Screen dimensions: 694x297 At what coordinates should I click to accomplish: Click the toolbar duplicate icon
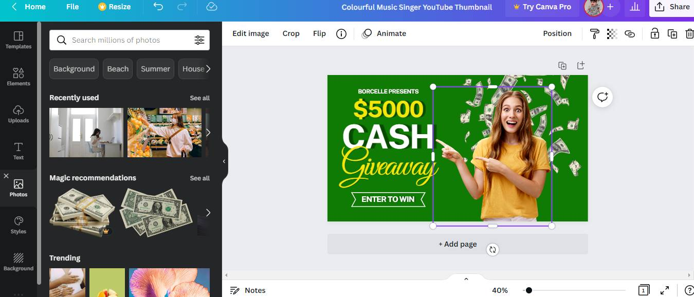pyautogui.click(x=672, y=34)
